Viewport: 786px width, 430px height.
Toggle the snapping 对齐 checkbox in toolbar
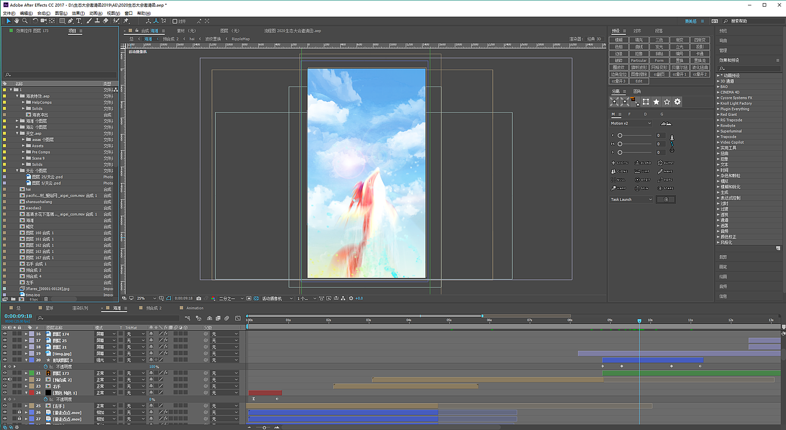pos(175,21)
